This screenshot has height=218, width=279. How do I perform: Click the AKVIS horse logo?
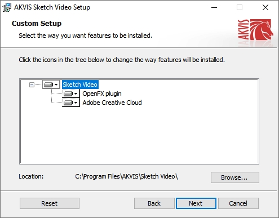tap(255, 30)
